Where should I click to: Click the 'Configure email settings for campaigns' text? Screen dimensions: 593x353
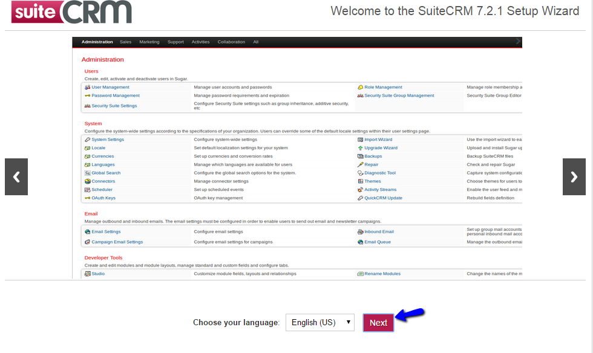click(233, 242)
